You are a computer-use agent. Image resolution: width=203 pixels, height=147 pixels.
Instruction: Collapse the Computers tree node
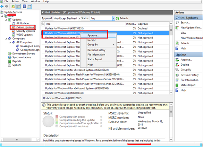(x=5, y=38)
